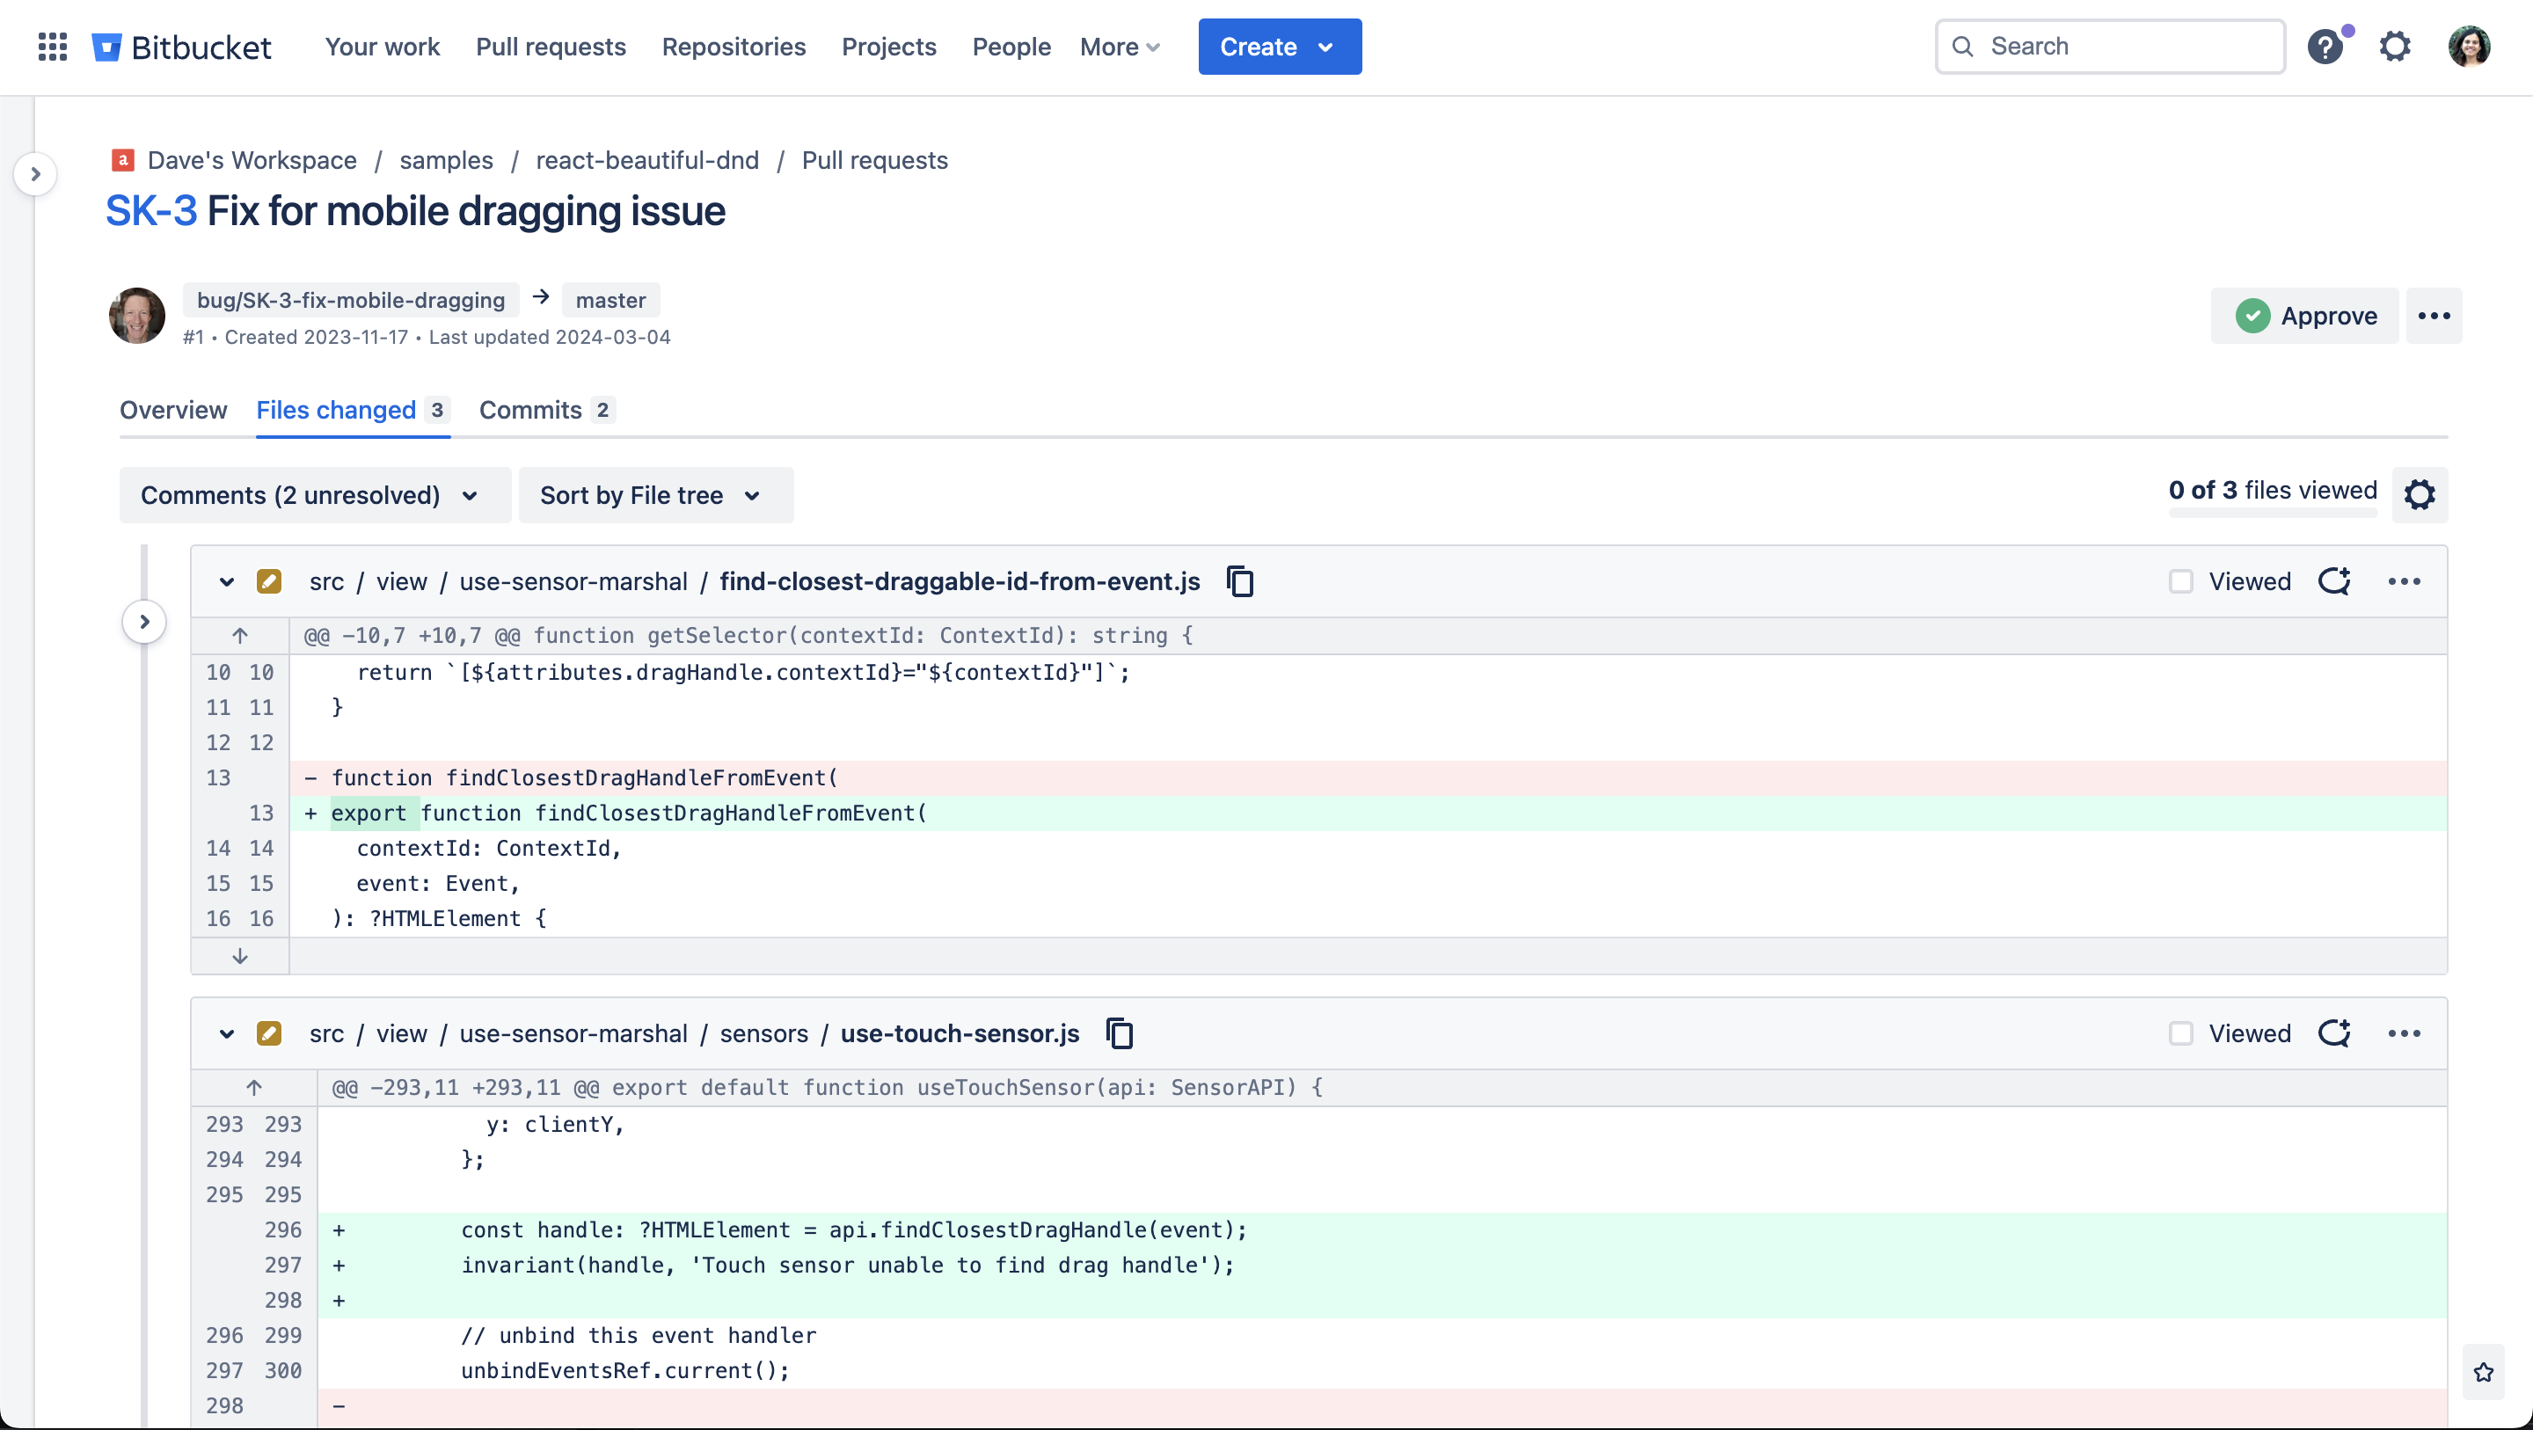
Task: Open the help question-mark icon
Action: [2327, 47]
